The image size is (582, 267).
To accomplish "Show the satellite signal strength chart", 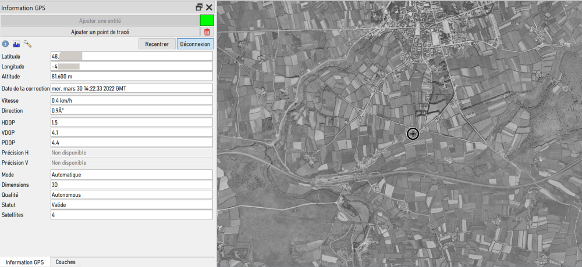I will tap(16, 44).
